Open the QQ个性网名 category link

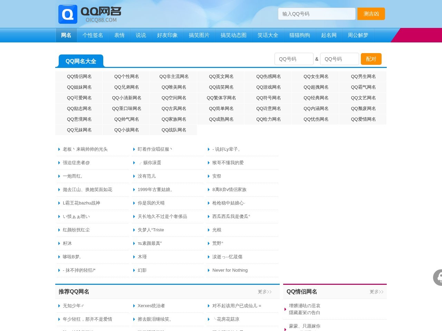[127, 77]
